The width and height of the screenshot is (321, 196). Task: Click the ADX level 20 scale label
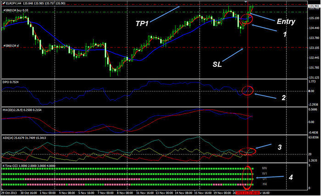click(310, 154)
